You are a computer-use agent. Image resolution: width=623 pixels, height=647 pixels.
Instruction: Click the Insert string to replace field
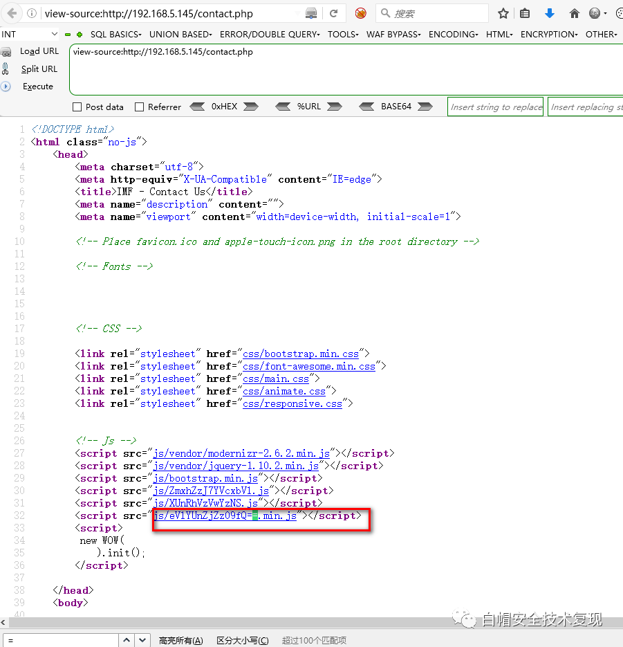[496, 107]
